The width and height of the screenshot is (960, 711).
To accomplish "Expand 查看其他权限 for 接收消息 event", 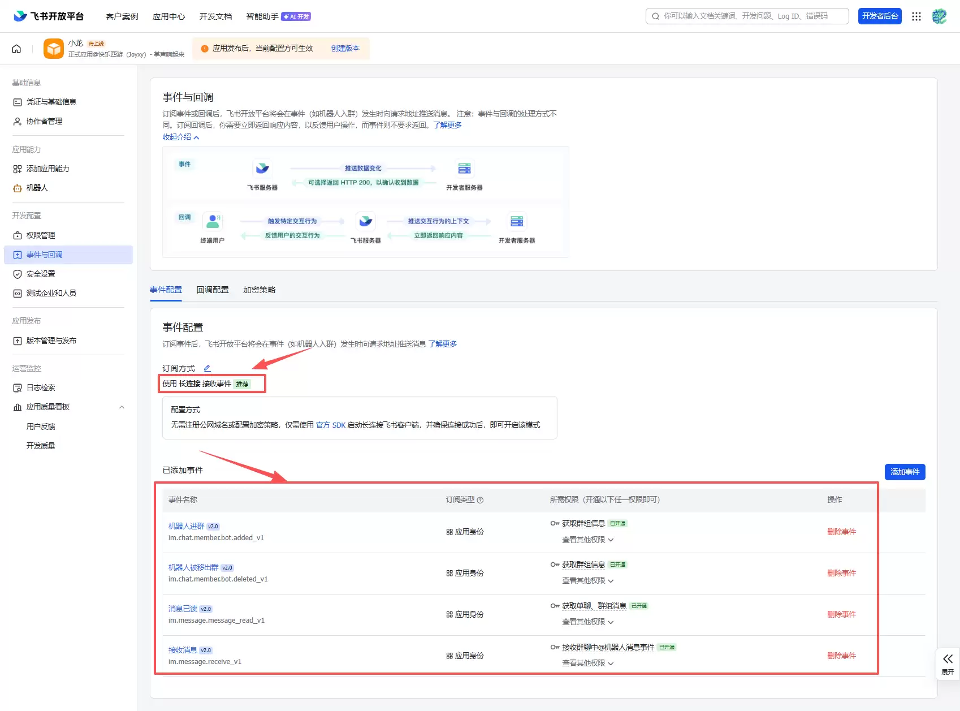I will pos(587,663).
